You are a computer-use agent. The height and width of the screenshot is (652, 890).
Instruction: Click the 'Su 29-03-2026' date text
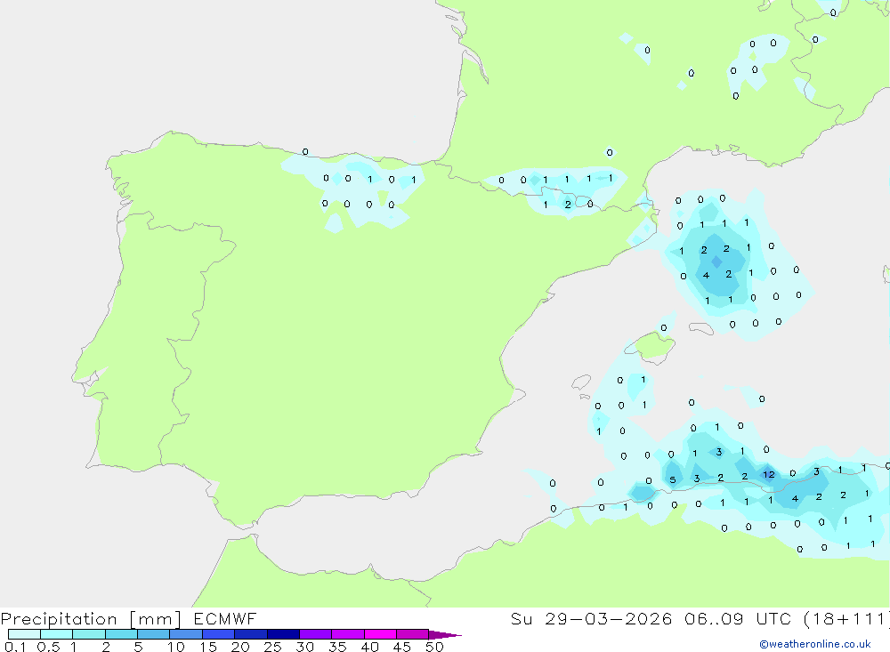coord(591,618)
